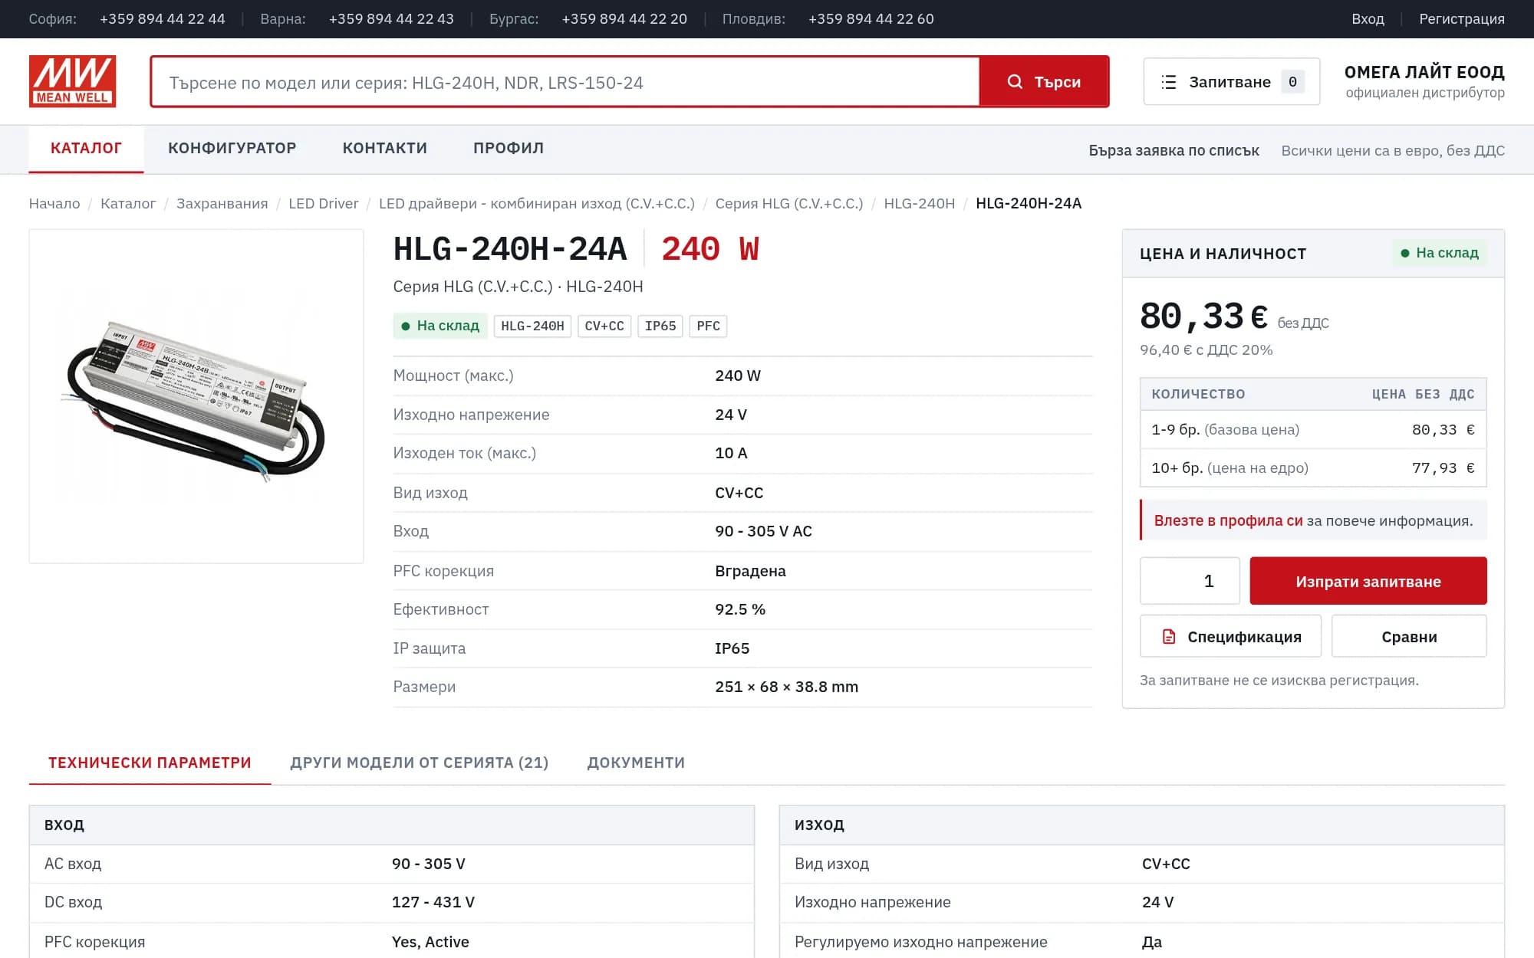This screenshot has height=958, width=1534.
Task: Click the model search input field
Action: pyautogui.click(x=565, y=82)
